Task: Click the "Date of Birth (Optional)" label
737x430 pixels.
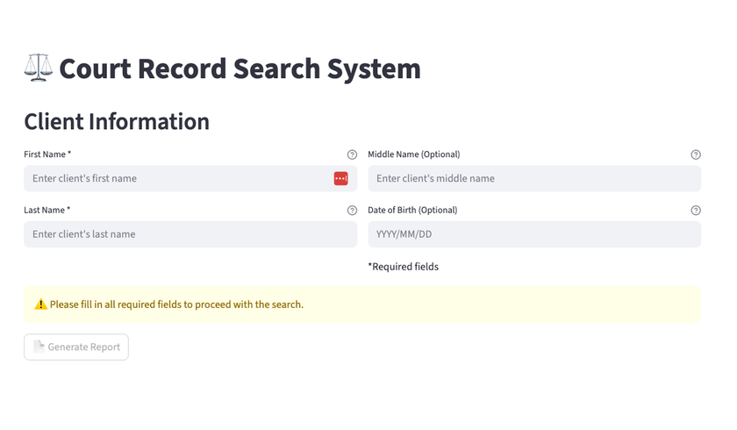Action: [x=412, y=211]
